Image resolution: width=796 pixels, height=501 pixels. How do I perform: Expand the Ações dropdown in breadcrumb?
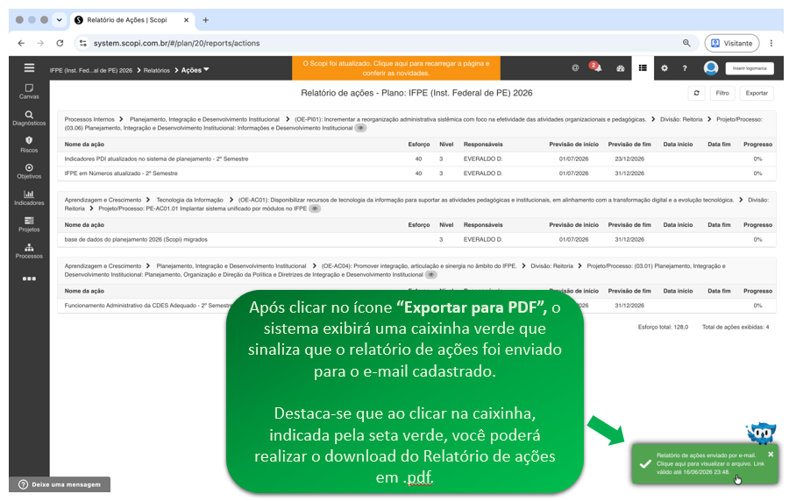coord(195,70)
